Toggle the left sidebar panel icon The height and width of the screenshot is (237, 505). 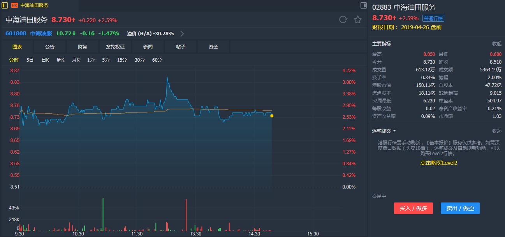pyautogui.click(x=5, y=5)
